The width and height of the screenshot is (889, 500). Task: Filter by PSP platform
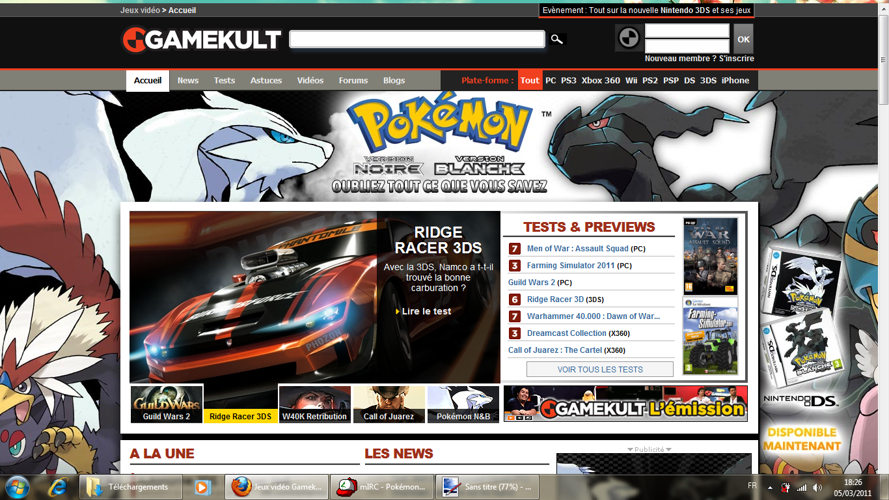[x=671, y=81]
